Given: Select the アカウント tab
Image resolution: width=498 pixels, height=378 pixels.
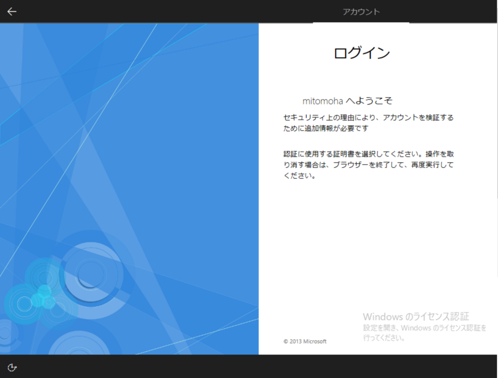Looking at the screenshot, I should tap(361, 12).
